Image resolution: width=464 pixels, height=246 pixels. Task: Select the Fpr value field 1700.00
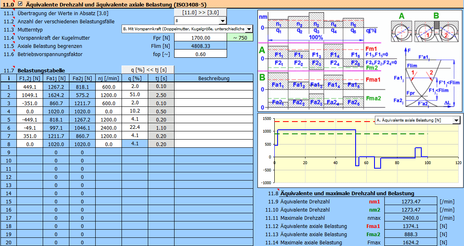tap(201, 38)
